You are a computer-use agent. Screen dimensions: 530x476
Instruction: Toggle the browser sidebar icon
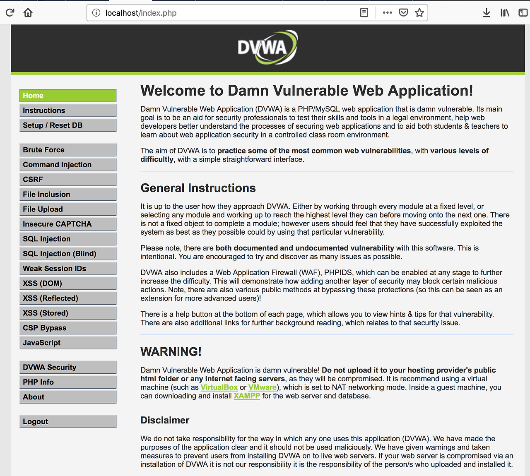point(523,13)
